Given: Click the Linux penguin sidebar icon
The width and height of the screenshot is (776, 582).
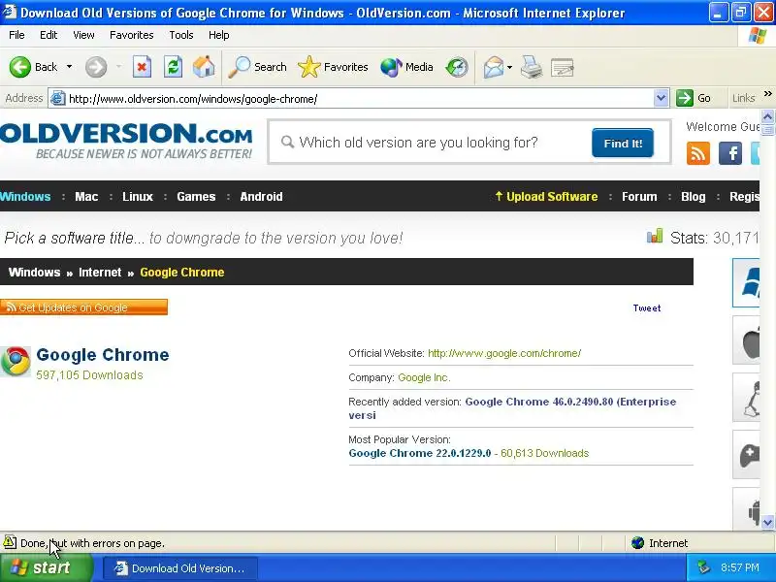Looking at the screenshot, I should [746, 398].
